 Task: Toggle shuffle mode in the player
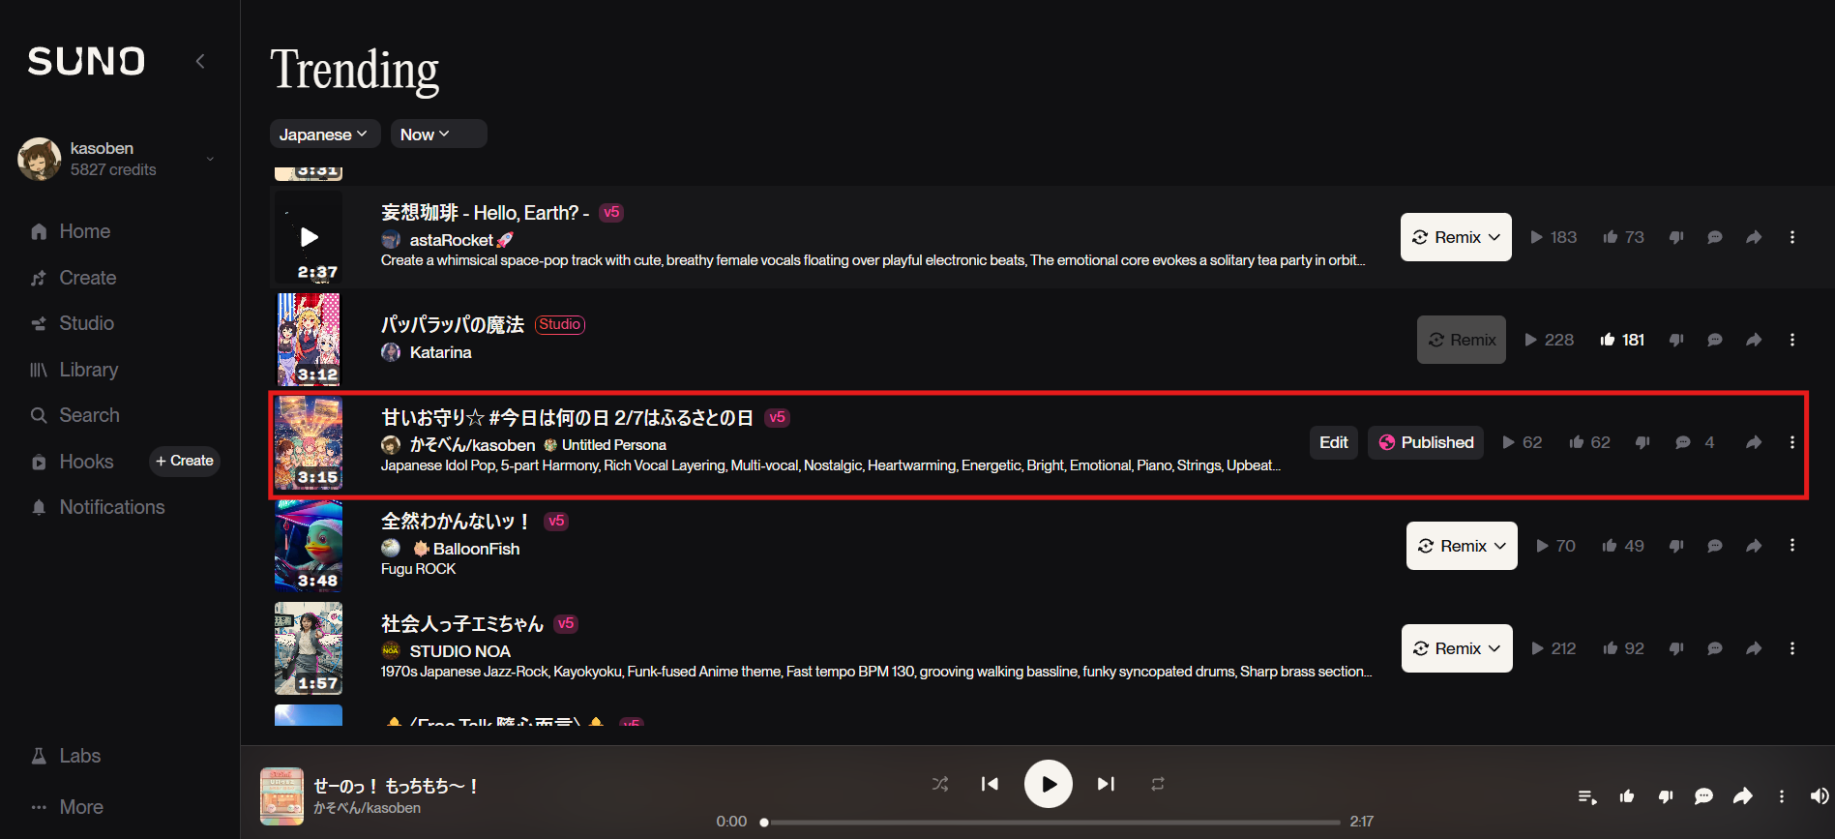939,784
